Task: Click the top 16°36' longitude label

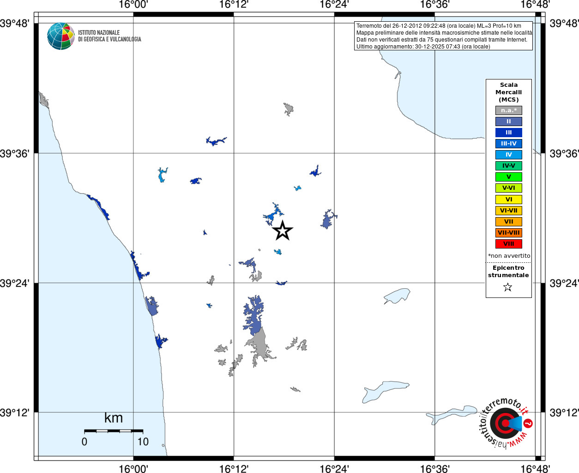Action: [434, 5]
